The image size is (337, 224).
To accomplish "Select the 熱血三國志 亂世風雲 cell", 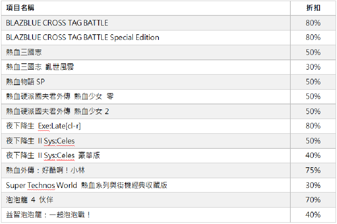I will click(40, 67).
